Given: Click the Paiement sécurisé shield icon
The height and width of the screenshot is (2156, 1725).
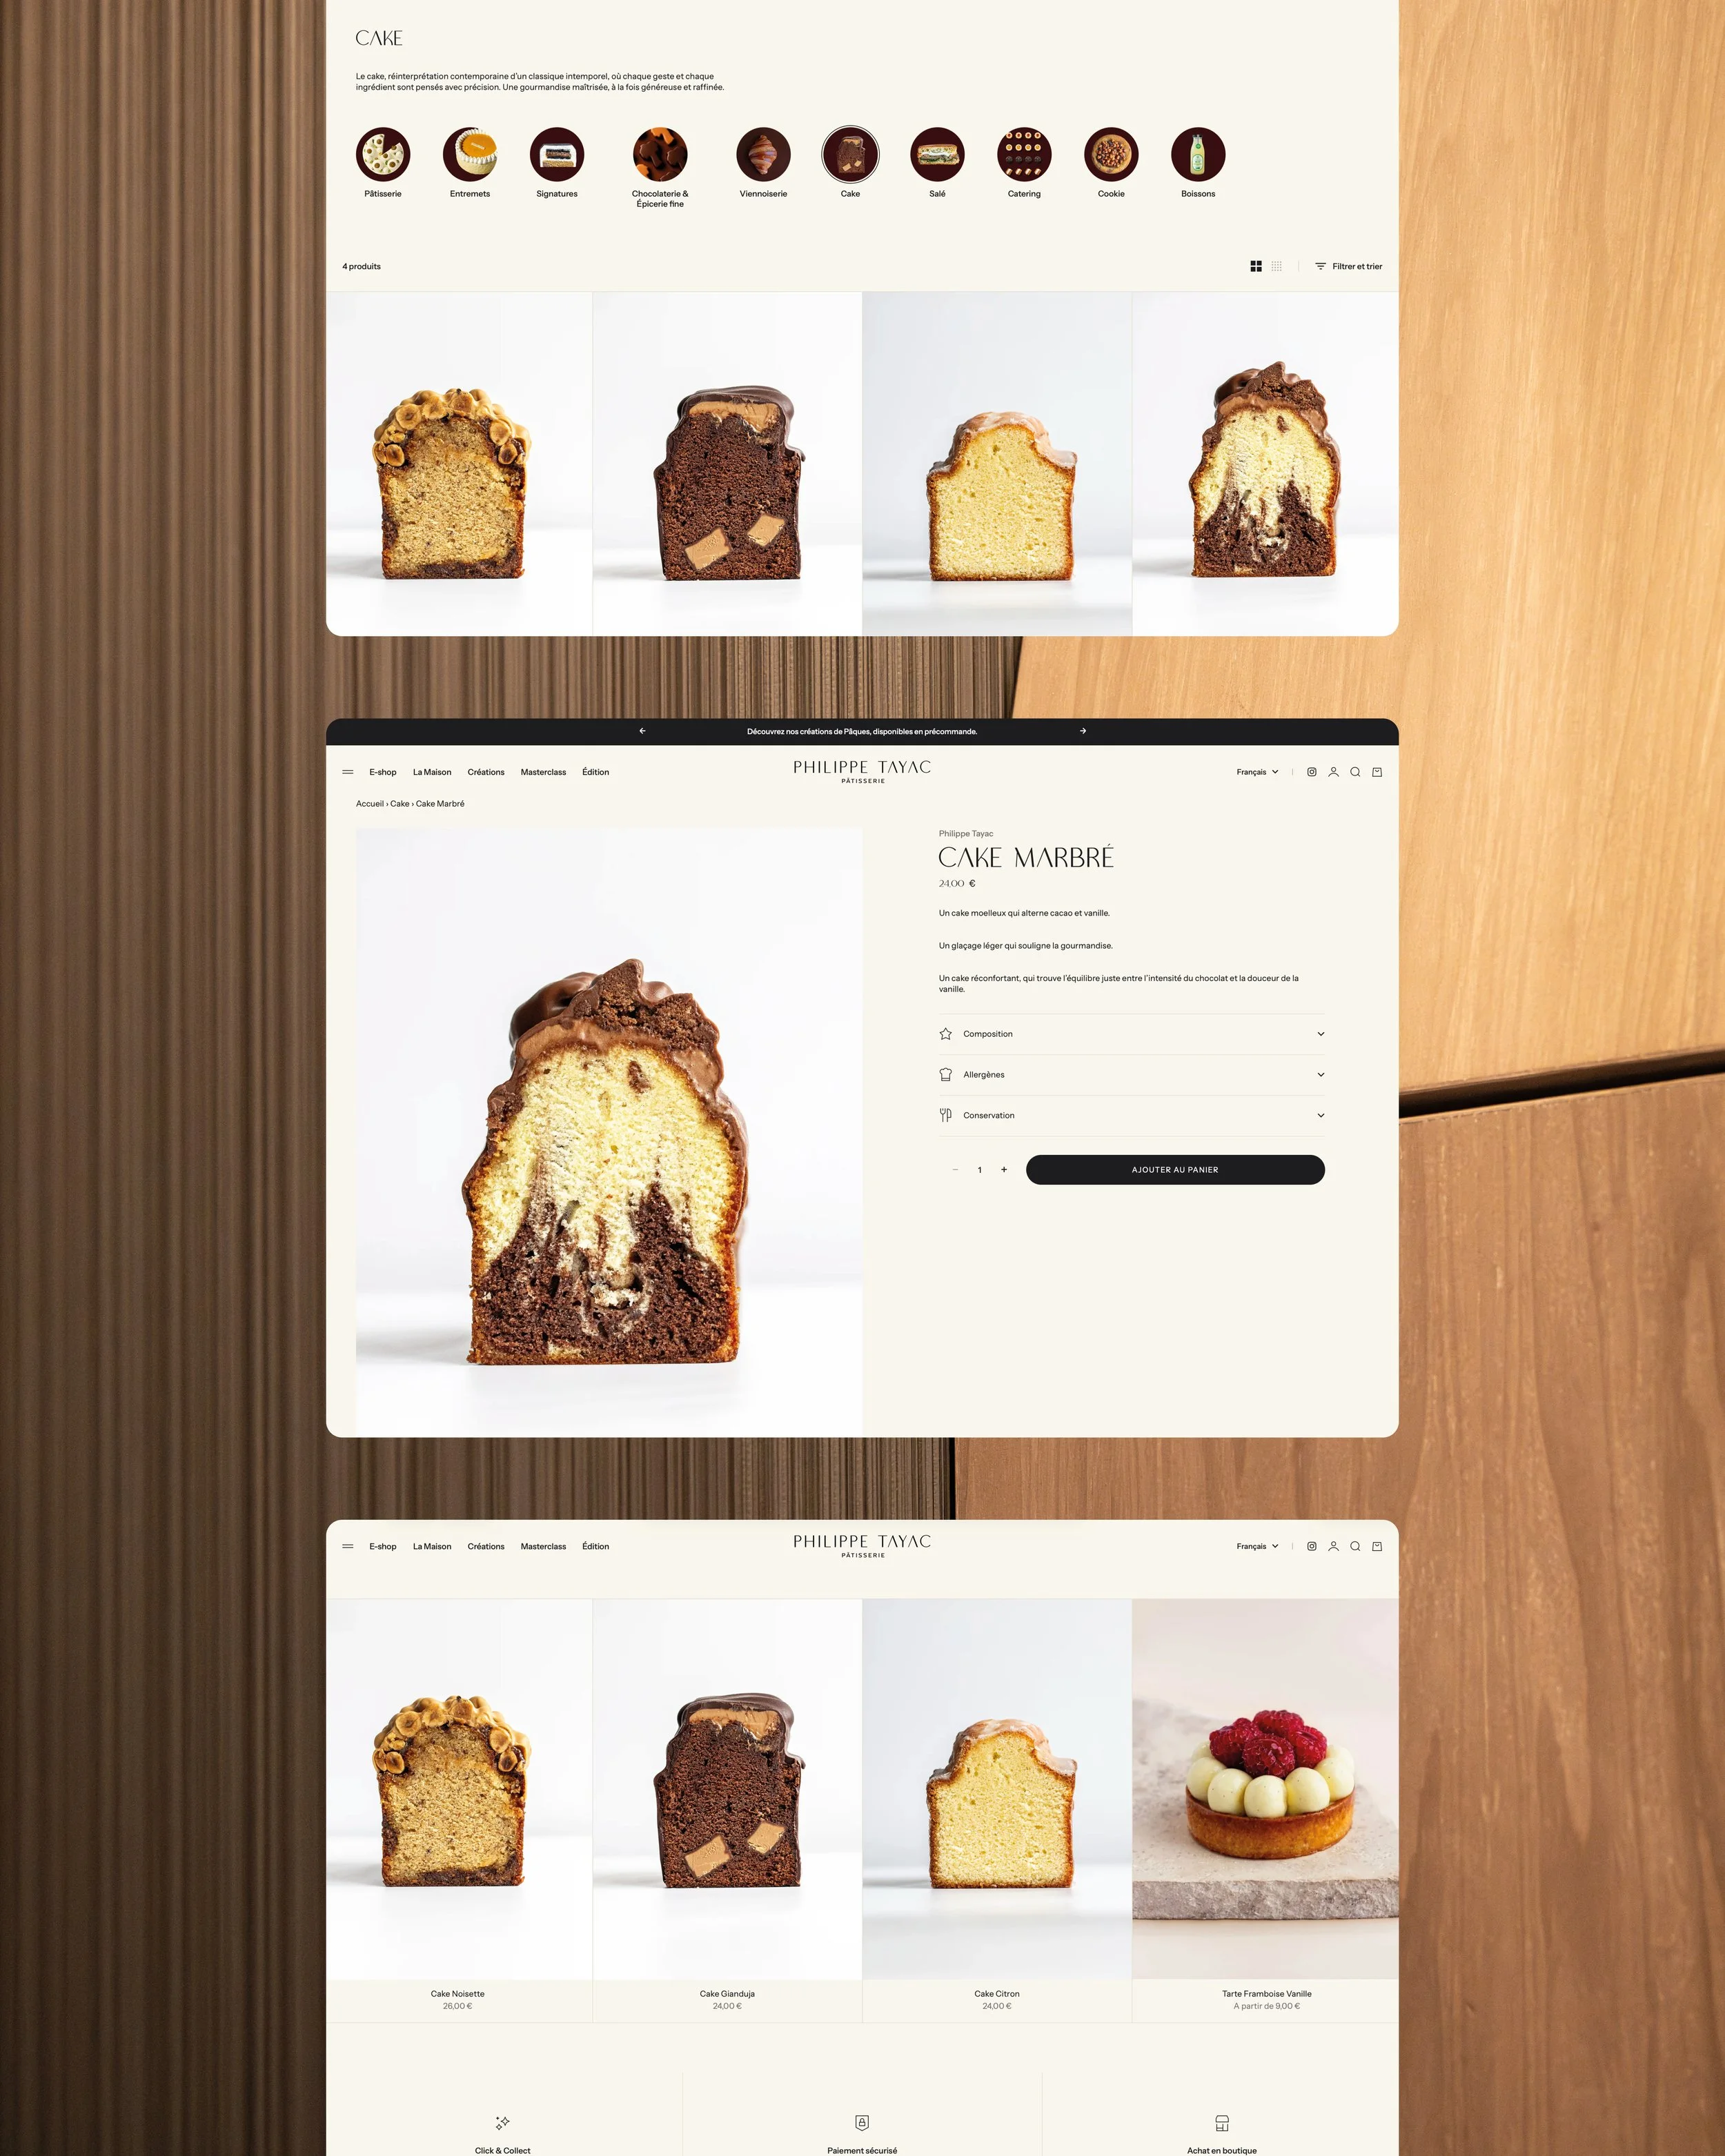Looking at the screenshot, I should pos(862,2122).
